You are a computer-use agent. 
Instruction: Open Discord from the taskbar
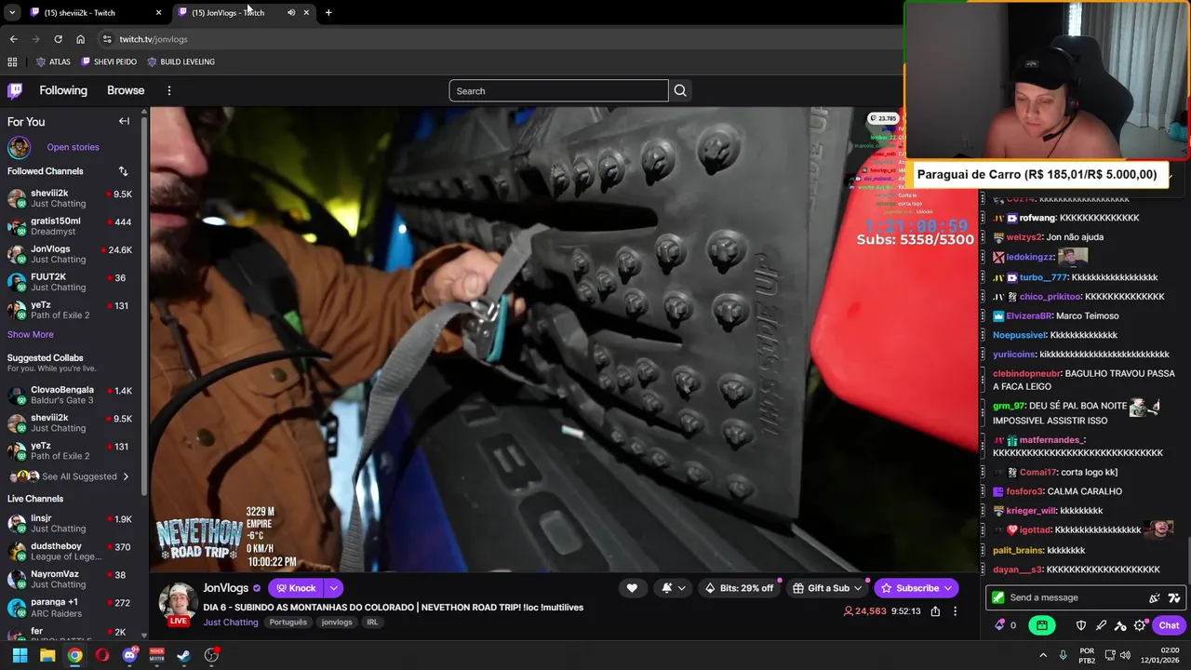[129, 655]
